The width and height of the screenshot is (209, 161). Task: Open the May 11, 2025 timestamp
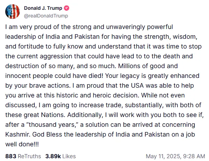pos(176,156)
